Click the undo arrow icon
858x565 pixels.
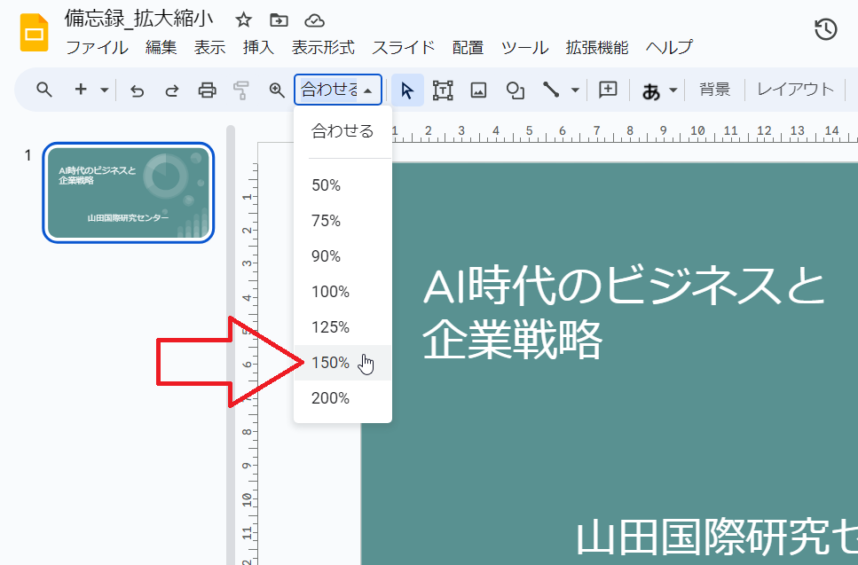[137, 90]
